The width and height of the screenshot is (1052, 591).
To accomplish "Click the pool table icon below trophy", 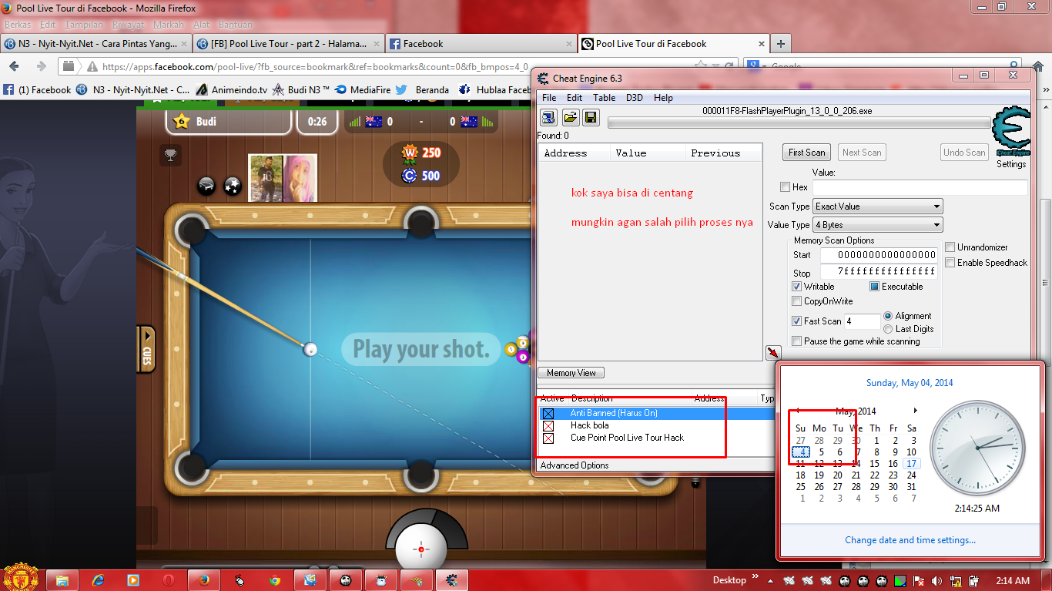I will [206, 185].
